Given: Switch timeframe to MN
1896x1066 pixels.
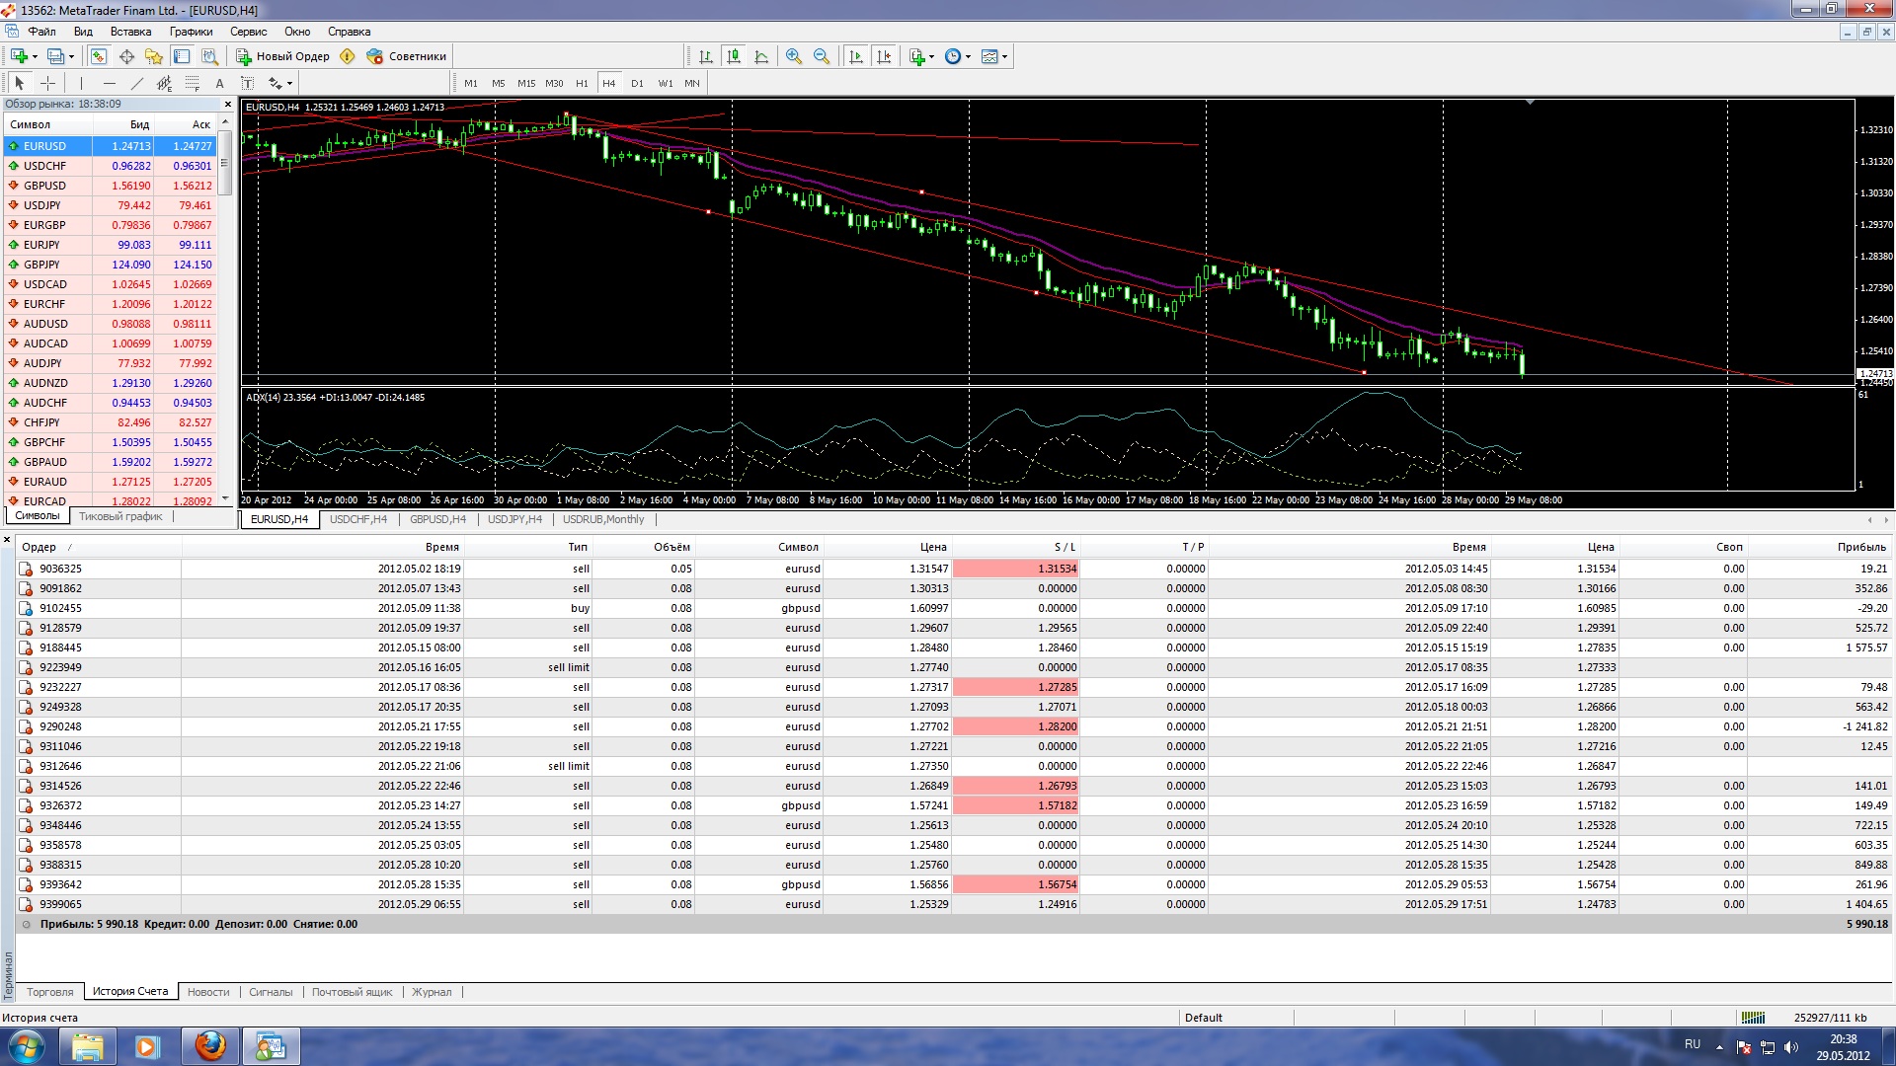Looking at the screenshot, I should [692, 83].
